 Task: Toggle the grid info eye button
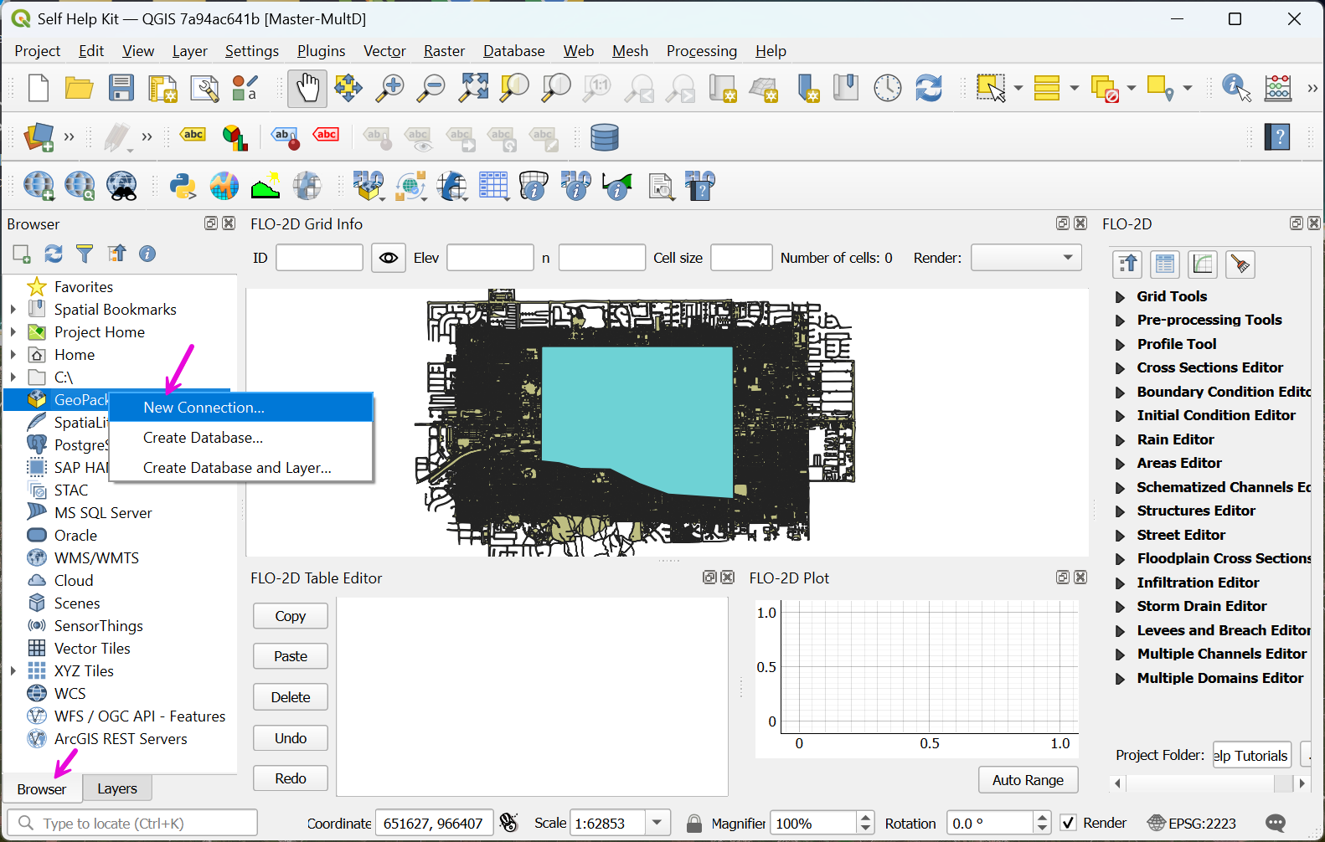pyautogui.click(x=389, y=258)
